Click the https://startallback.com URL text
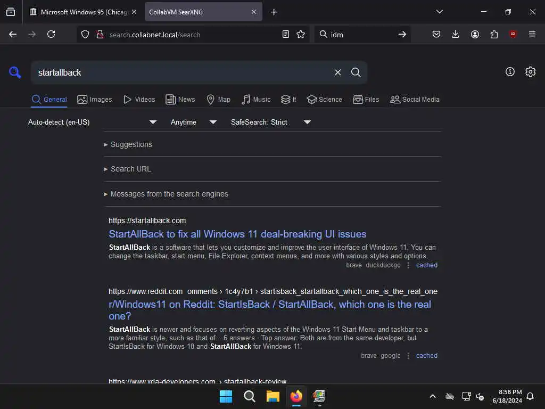The height and width of the screenshot is (409, 545). click(147, 220)
